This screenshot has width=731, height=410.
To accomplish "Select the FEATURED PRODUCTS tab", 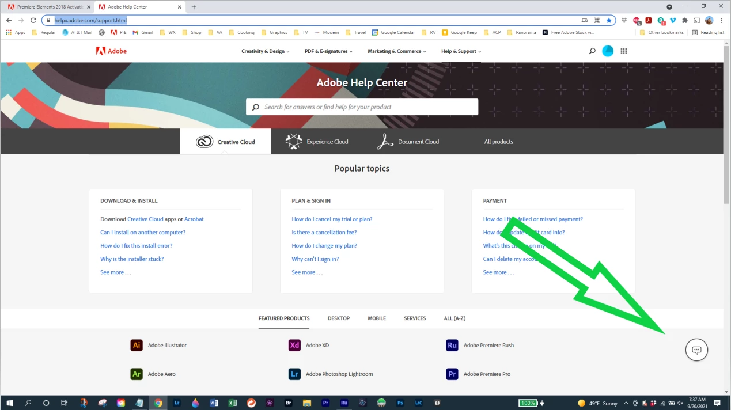I will [284, 318].
